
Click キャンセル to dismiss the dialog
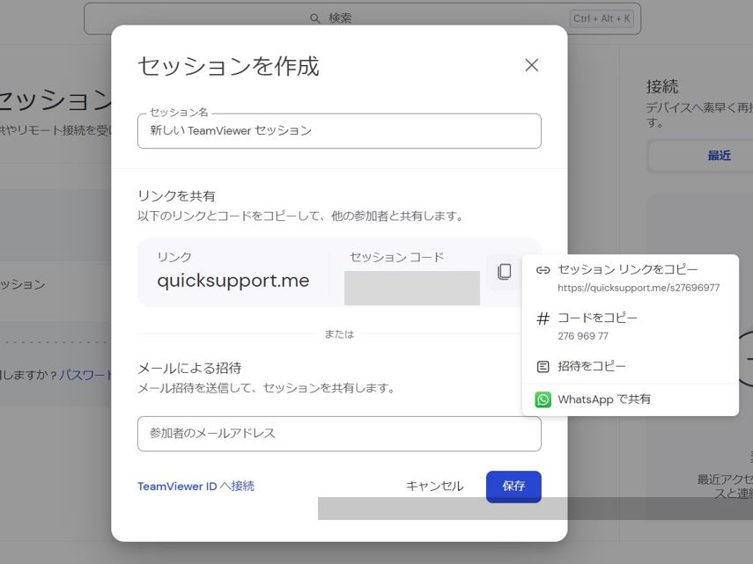(433, 486)
